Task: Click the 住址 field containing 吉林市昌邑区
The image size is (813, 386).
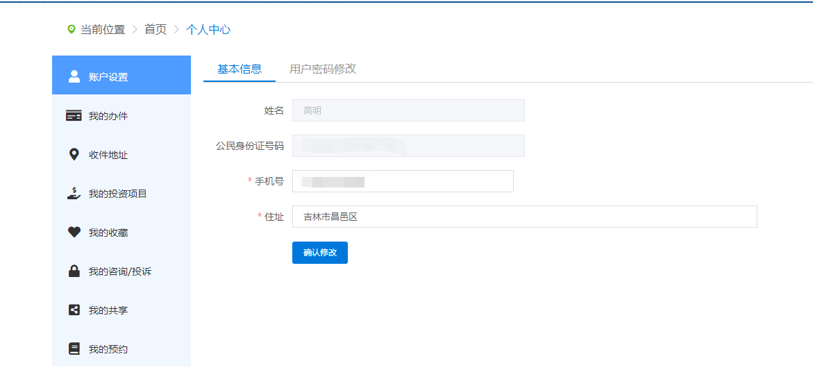Action: coord(524,217)
